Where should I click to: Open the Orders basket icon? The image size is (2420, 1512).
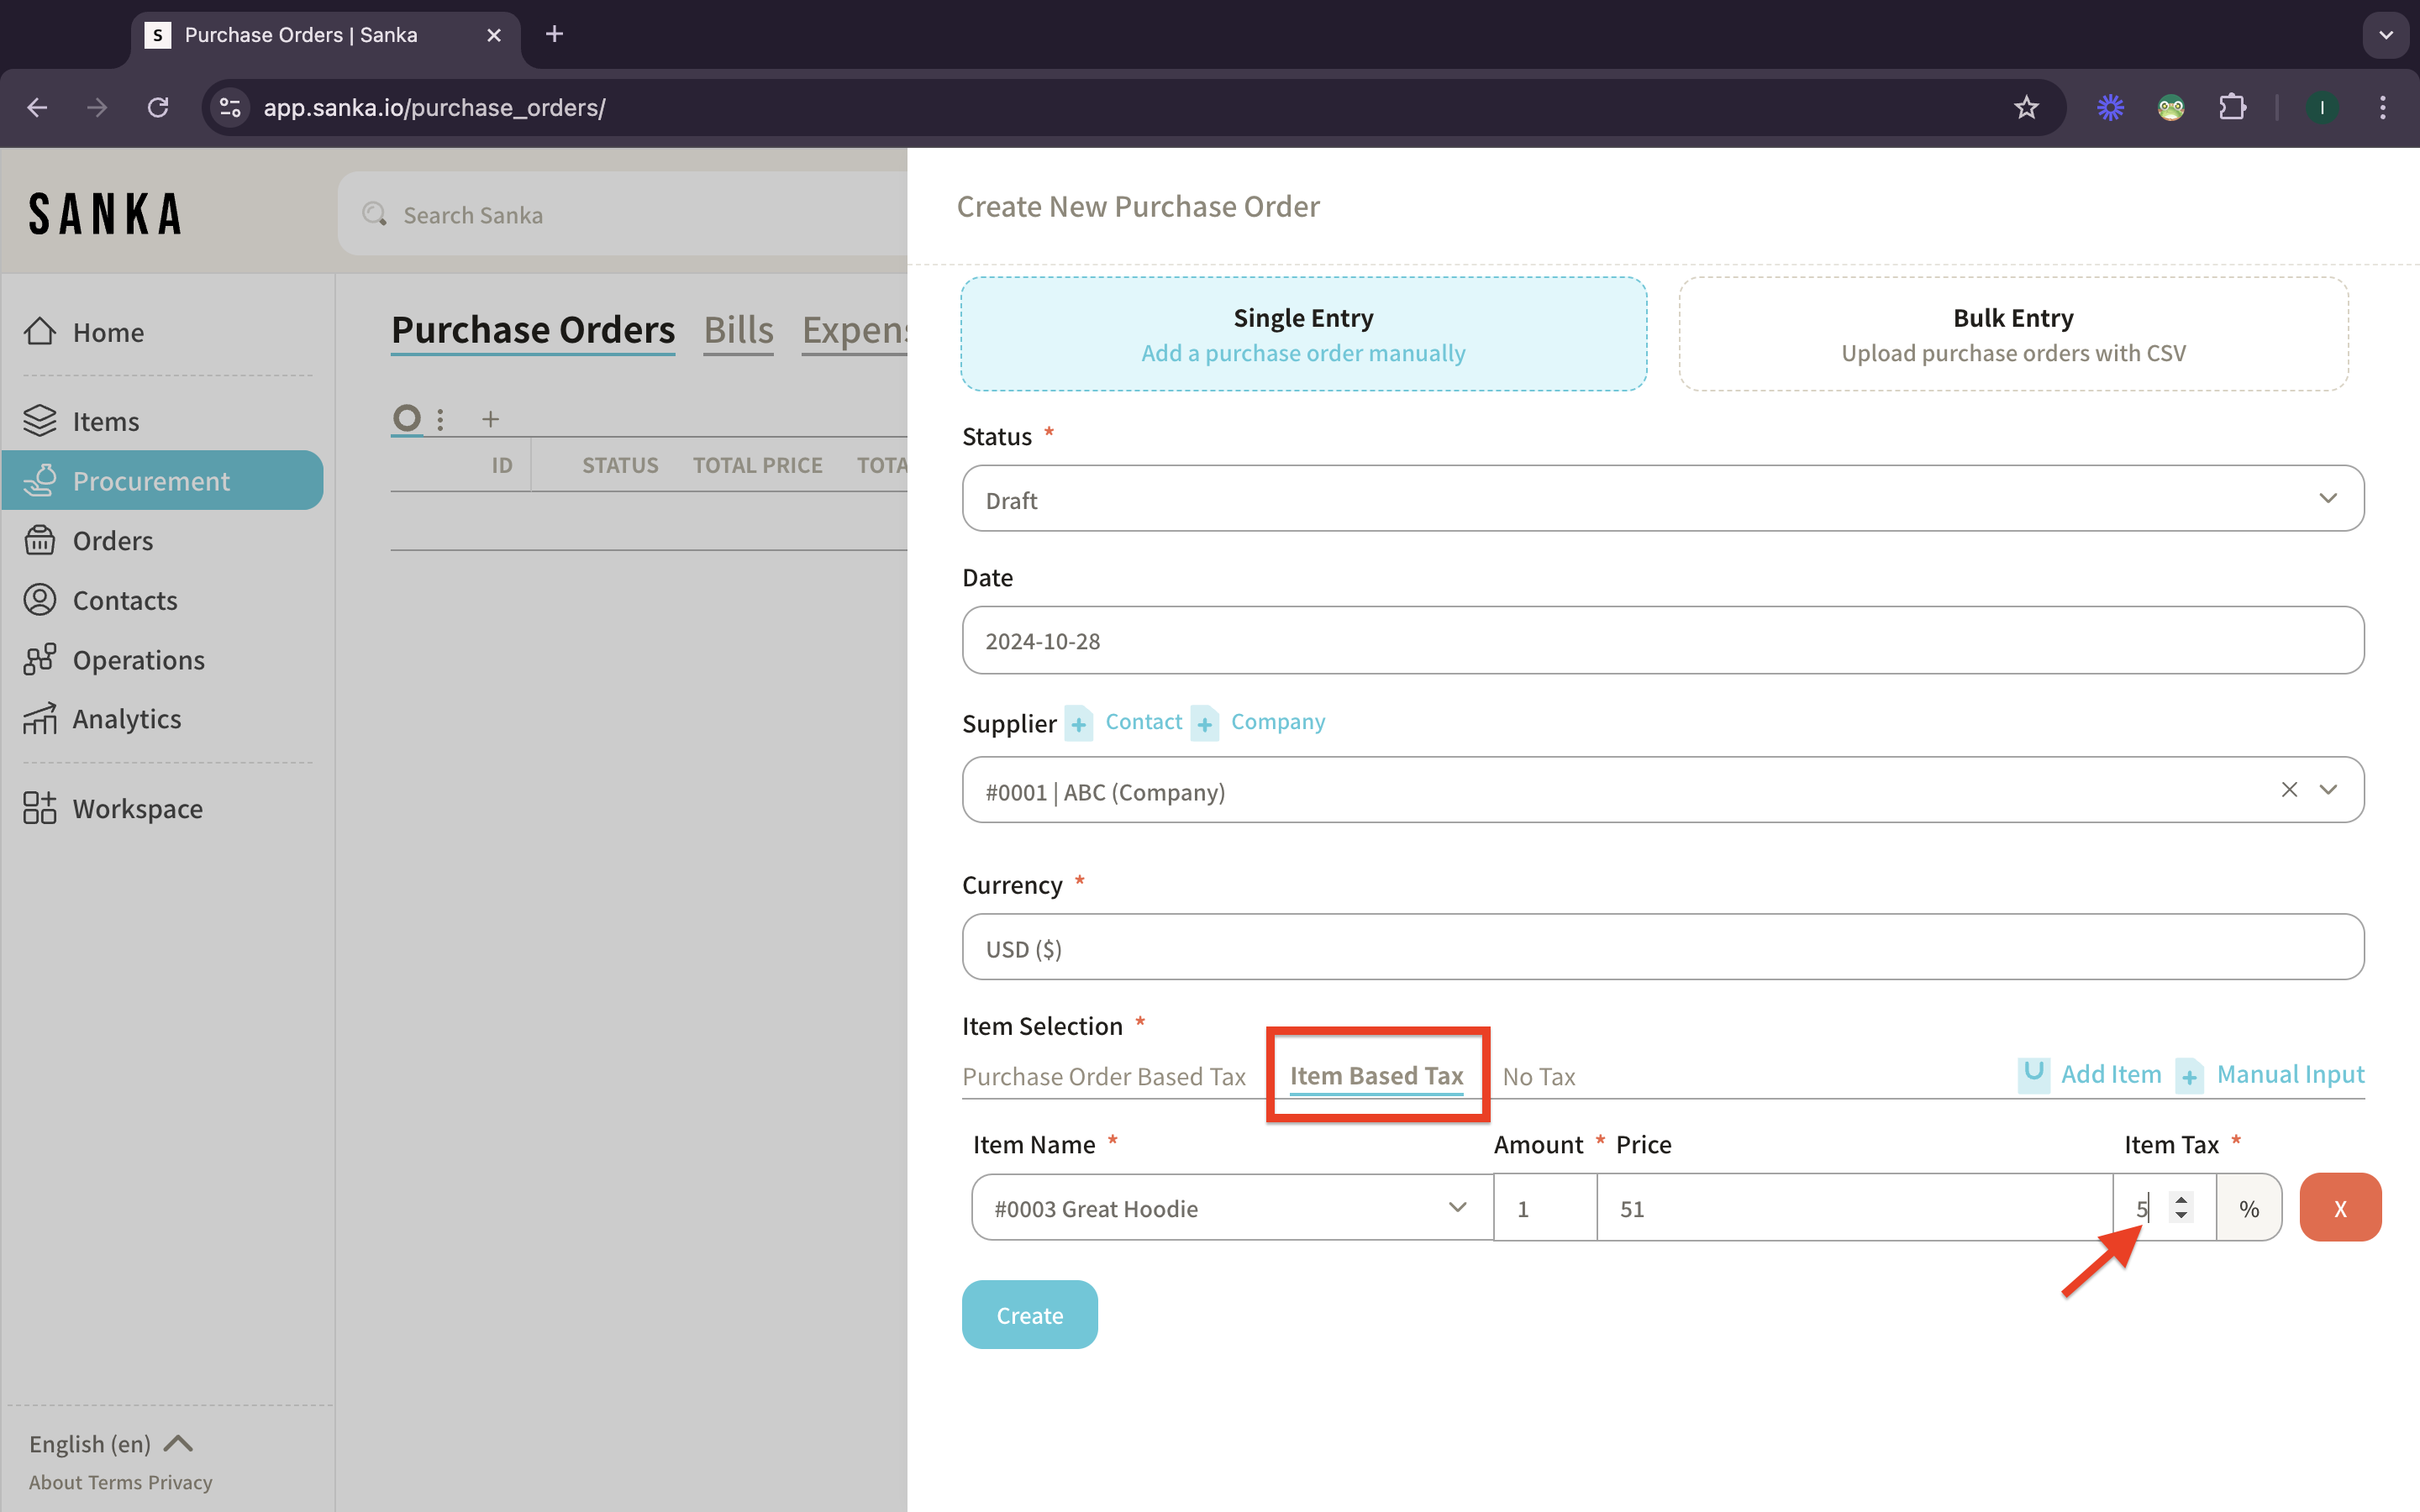click(40, 540)
